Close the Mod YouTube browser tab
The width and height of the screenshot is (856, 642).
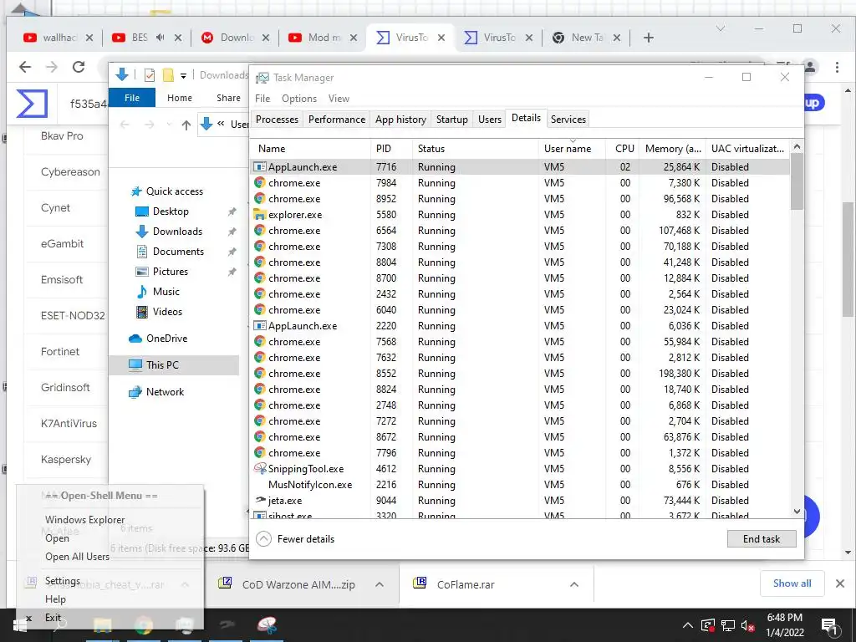[x=354, y=38]
